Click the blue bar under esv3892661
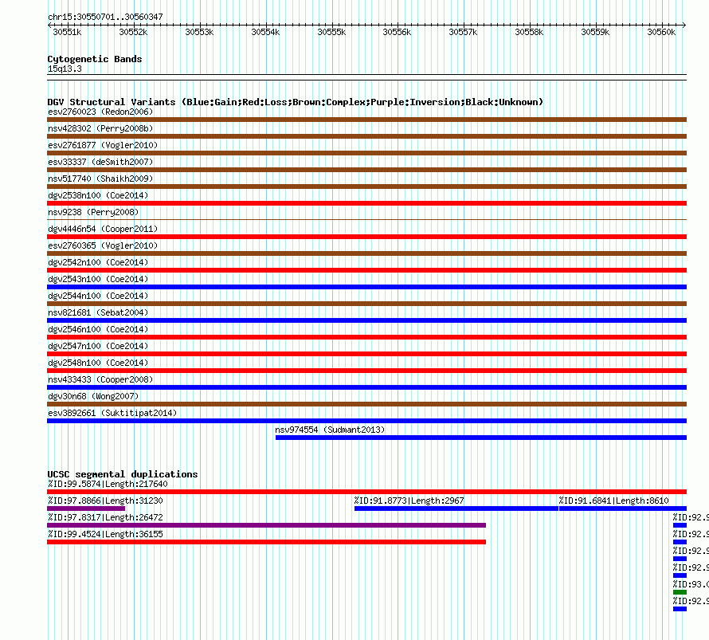 coord(366,421)
